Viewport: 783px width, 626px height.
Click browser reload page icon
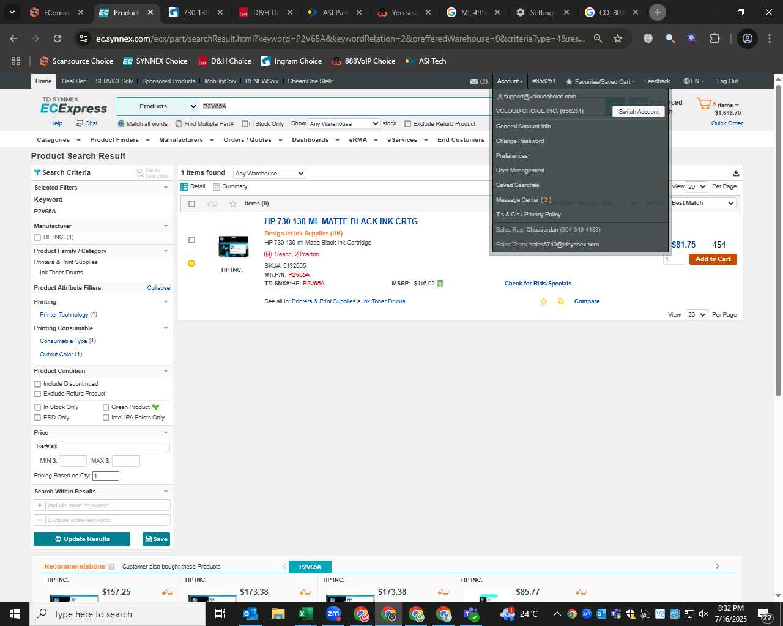click(x=58, y=39)
